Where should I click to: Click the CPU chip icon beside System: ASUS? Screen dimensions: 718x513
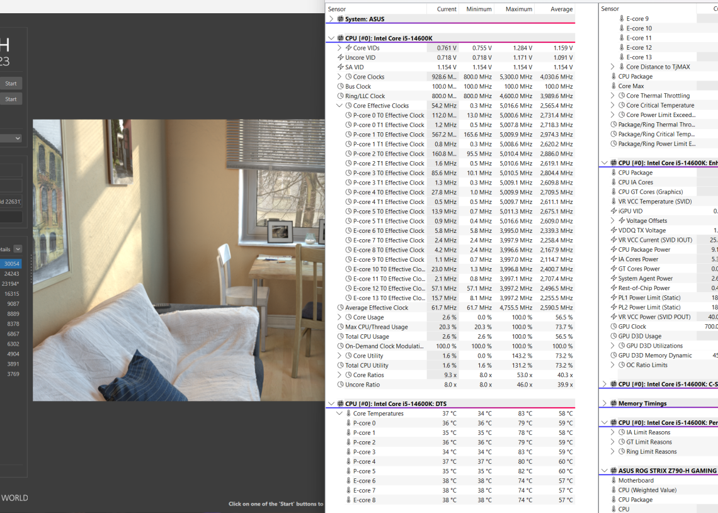(x=340, y=19)
